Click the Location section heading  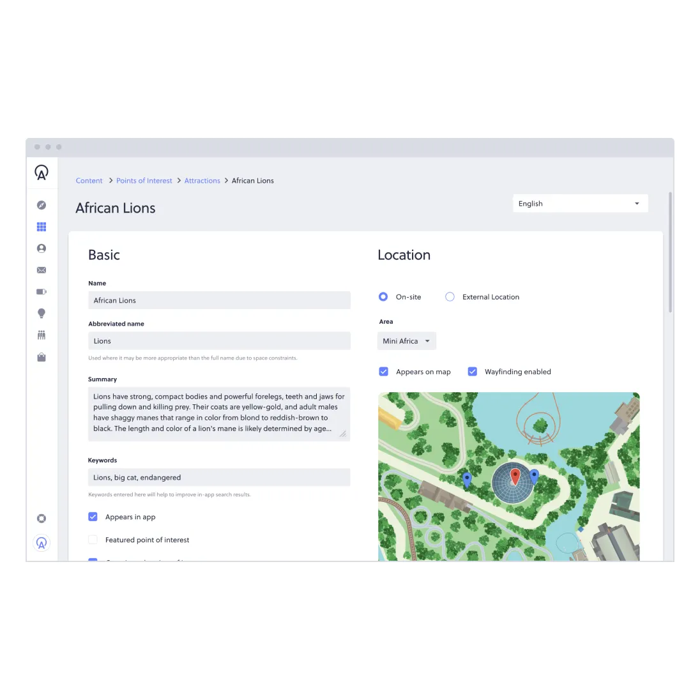pyautogui.click(x=404, y=255)
